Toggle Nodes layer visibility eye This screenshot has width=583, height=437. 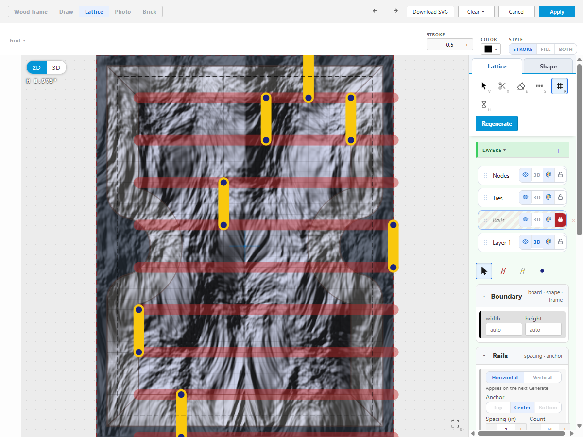click(x=525, y=175)
